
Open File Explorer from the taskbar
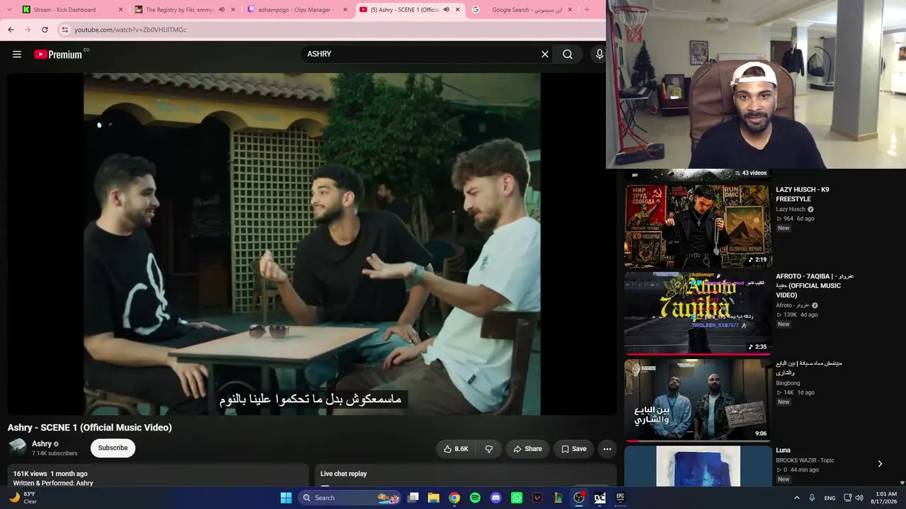coord(433,498)
